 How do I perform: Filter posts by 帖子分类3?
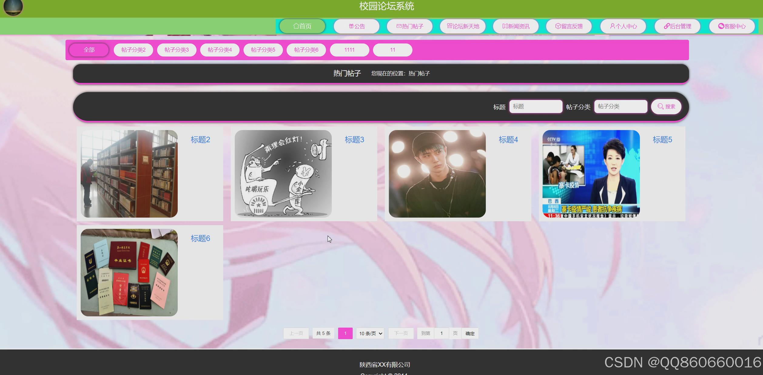click(x=177, y=50)
